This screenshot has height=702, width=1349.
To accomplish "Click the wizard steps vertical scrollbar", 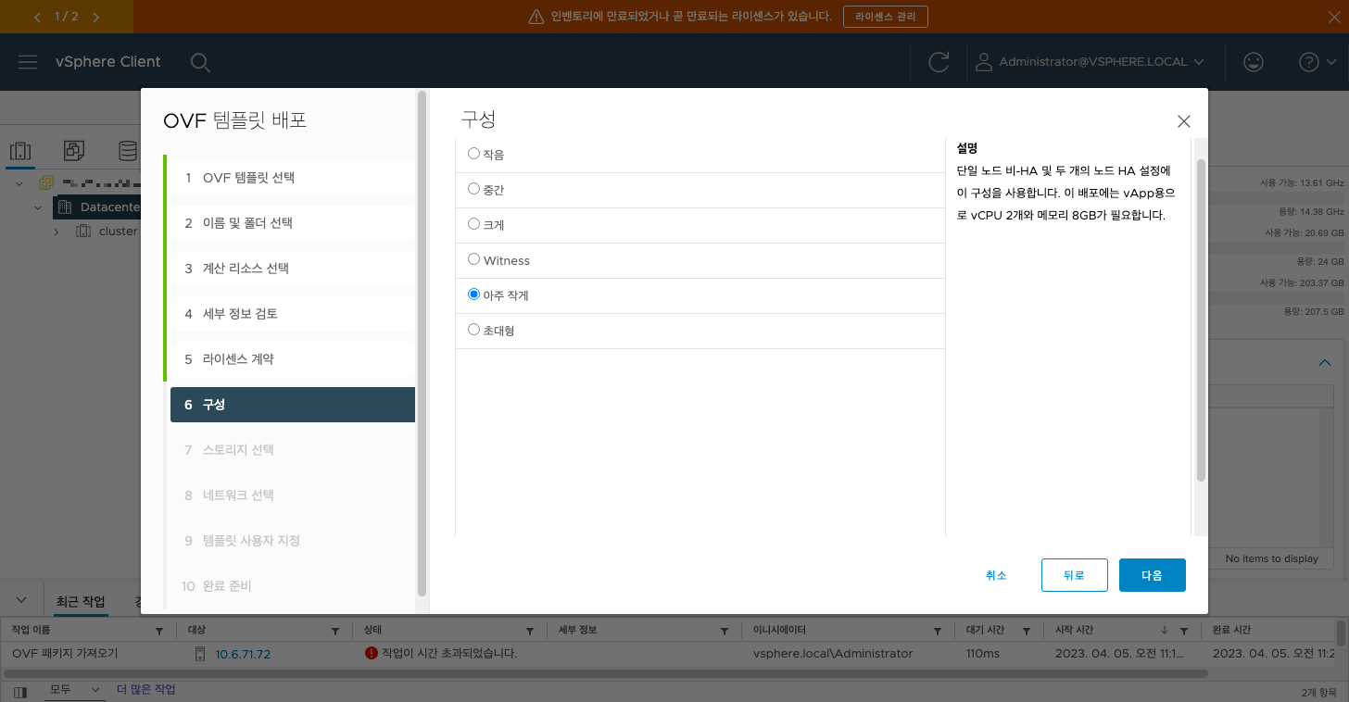I will tap(422, 343).
